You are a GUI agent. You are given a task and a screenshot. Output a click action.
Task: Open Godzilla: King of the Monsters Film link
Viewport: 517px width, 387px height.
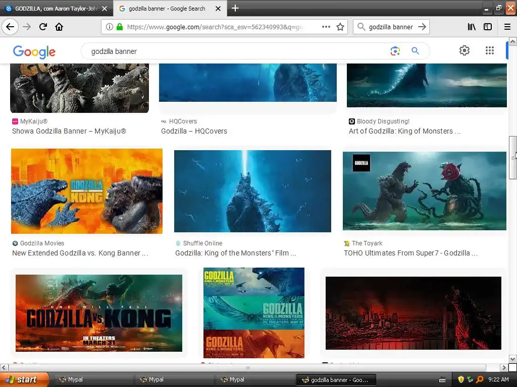coord(235,253)
